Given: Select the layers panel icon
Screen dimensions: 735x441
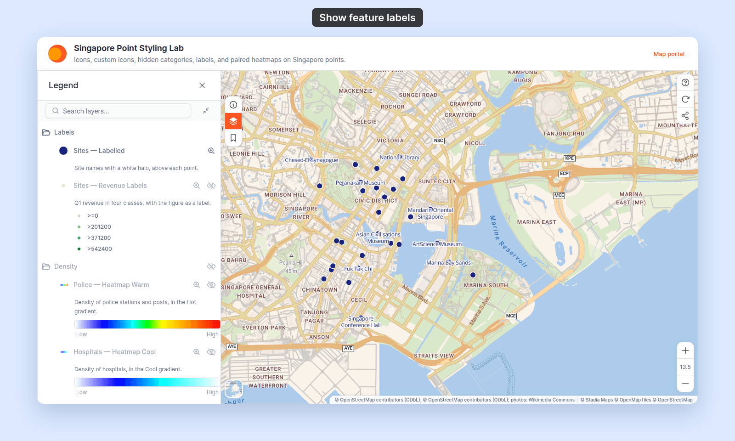Looking at the screenshot, I should (x=233, y=121).
